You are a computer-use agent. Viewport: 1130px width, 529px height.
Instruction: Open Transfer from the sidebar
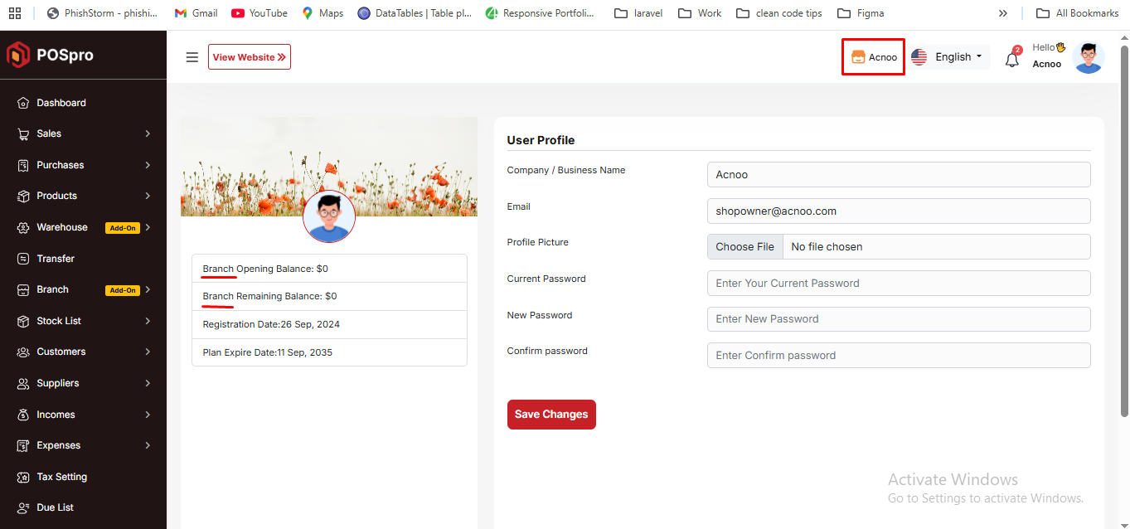(x=56, y=259)
